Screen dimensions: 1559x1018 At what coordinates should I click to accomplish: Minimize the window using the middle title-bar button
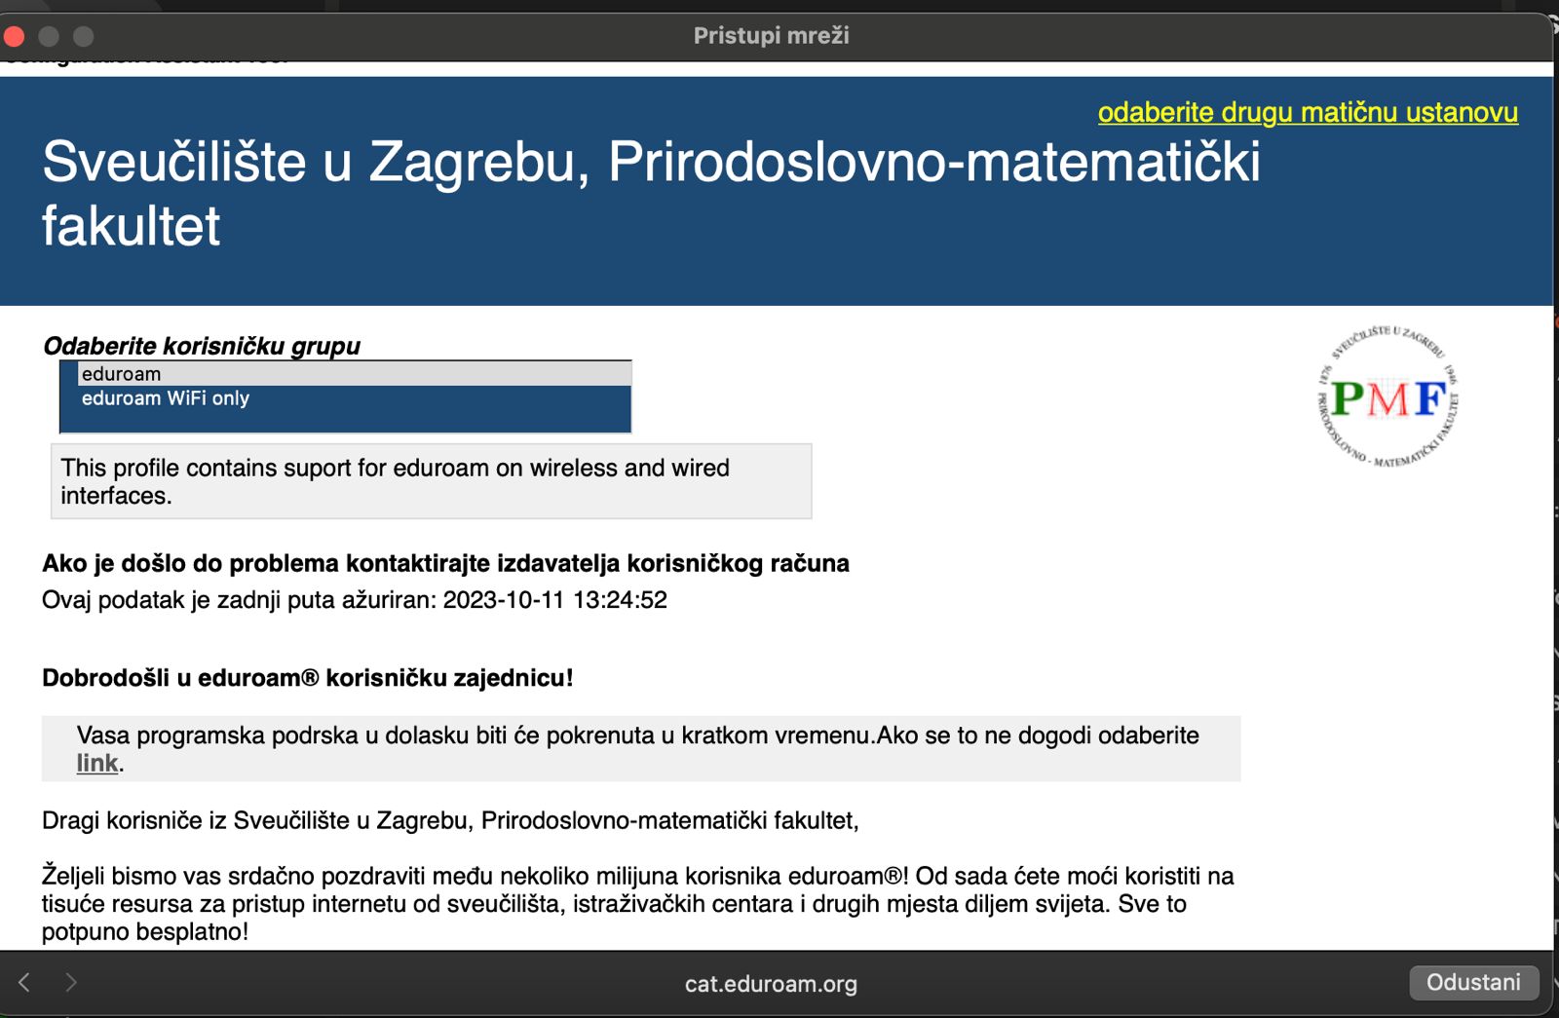tap(49, 37)
